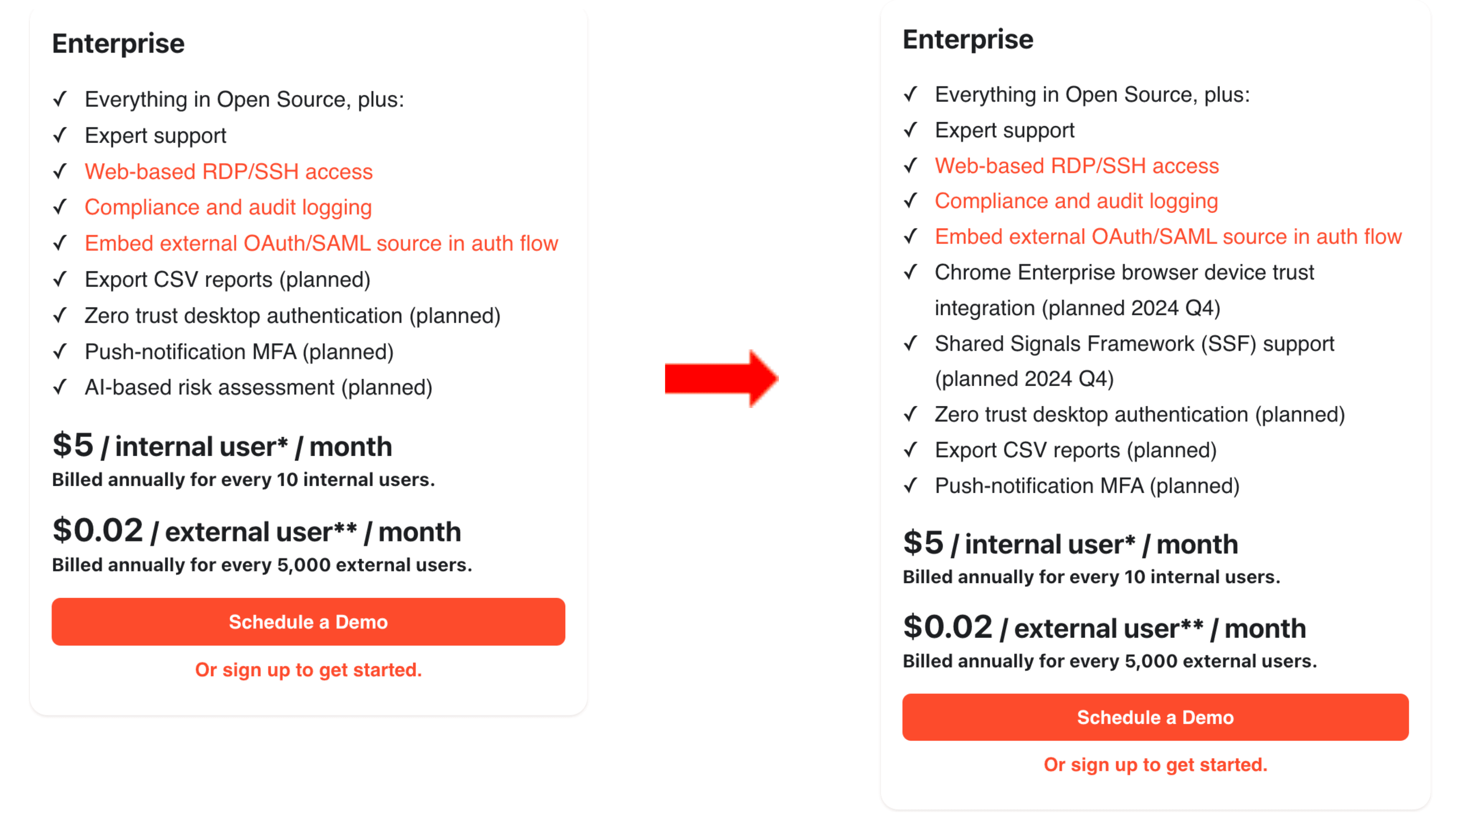
Task: Click Push-notification MFA checkmark in right card
Action: click(910, 486)
